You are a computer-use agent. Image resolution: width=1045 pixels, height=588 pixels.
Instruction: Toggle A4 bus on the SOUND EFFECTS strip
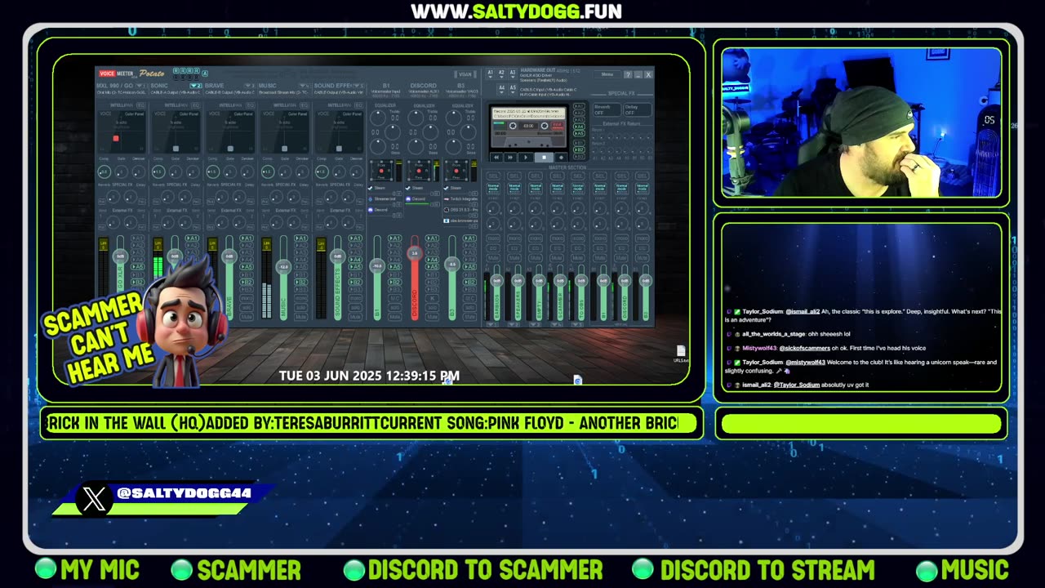click(355, 260)
